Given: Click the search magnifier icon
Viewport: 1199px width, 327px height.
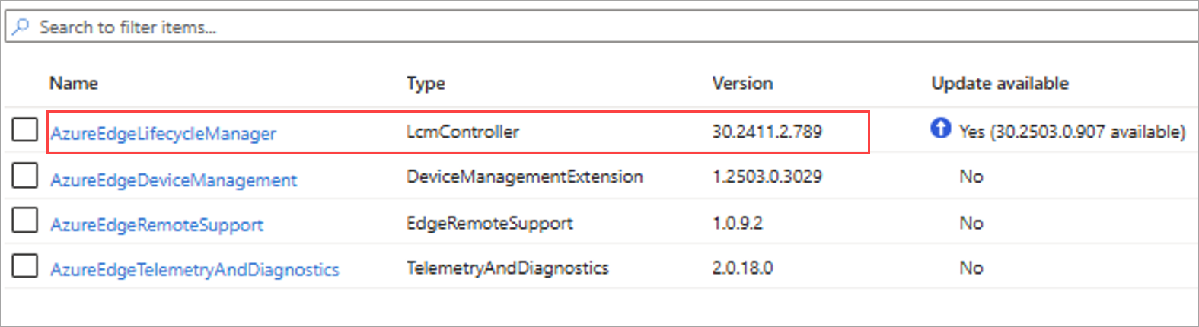Looking at the screenshot, I should [x=21, y=27].
